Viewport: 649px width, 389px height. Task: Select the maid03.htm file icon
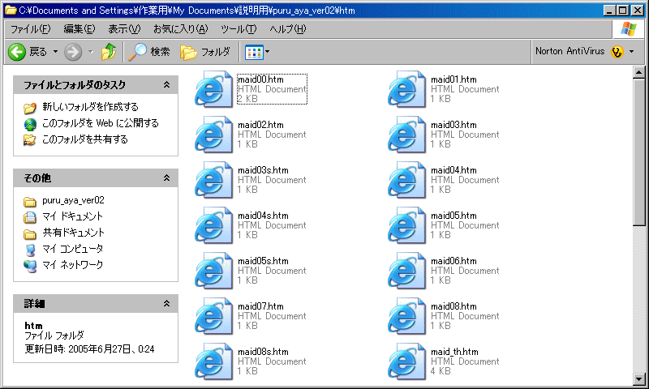[x=407, y=135]
